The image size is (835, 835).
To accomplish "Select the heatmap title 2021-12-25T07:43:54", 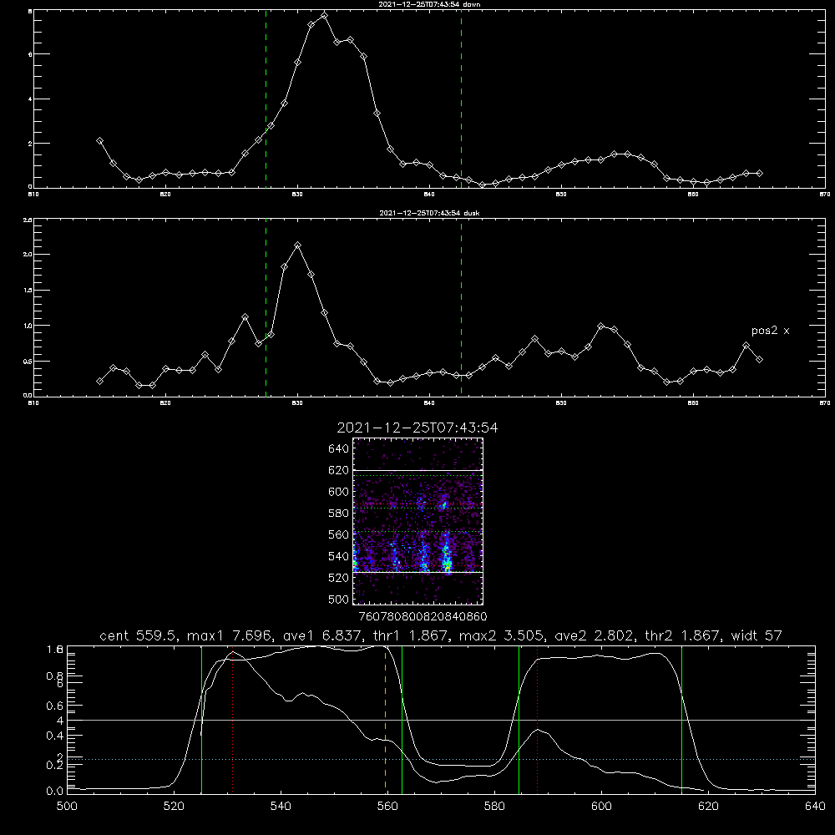I will [x=417, y=428].
